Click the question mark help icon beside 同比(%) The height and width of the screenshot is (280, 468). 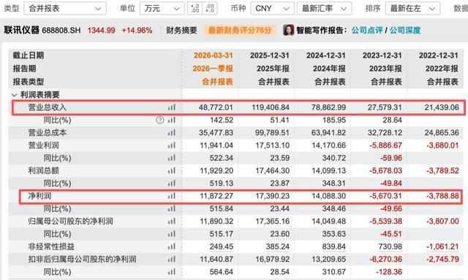pyautogui.click(x=160, y=120)
